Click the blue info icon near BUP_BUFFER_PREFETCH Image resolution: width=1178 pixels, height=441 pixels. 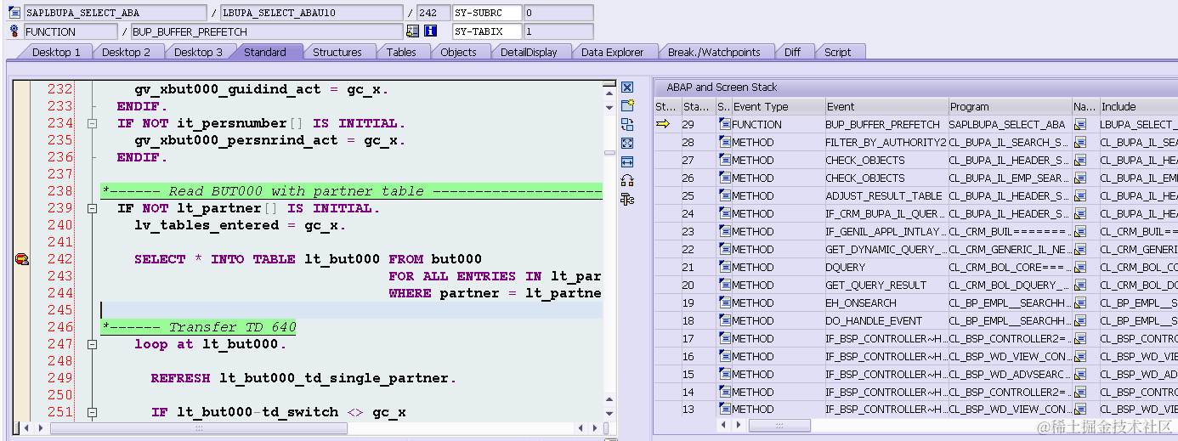[430, 31]
